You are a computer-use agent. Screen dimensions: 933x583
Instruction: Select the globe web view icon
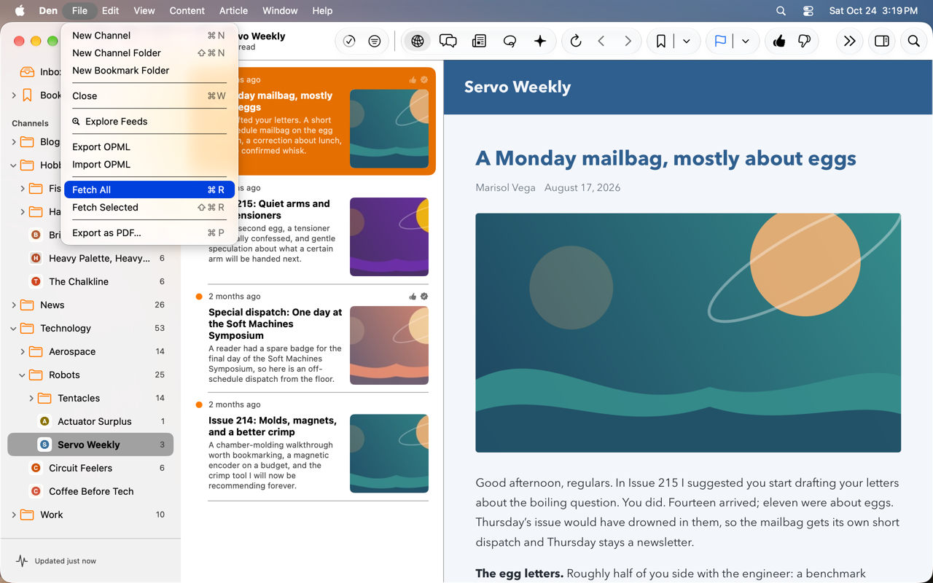(x=418, y=42)
